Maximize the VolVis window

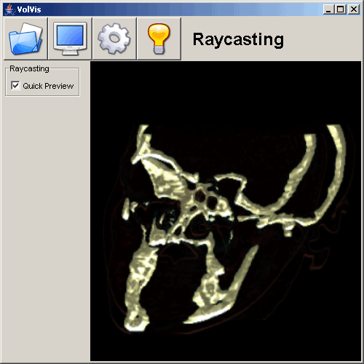click(341, 9)
